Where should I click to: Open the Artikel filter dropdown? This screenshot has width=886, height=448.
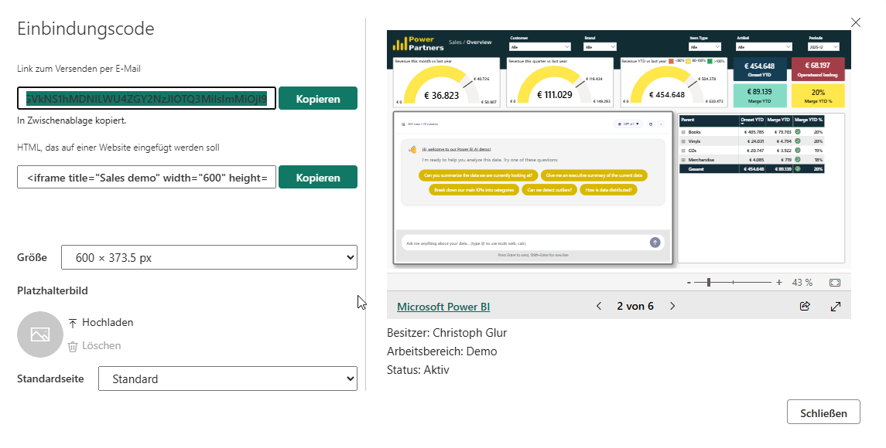(x=764, y=47)
